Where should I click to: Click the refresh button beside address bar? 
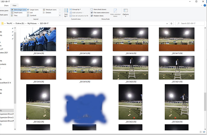171,24
